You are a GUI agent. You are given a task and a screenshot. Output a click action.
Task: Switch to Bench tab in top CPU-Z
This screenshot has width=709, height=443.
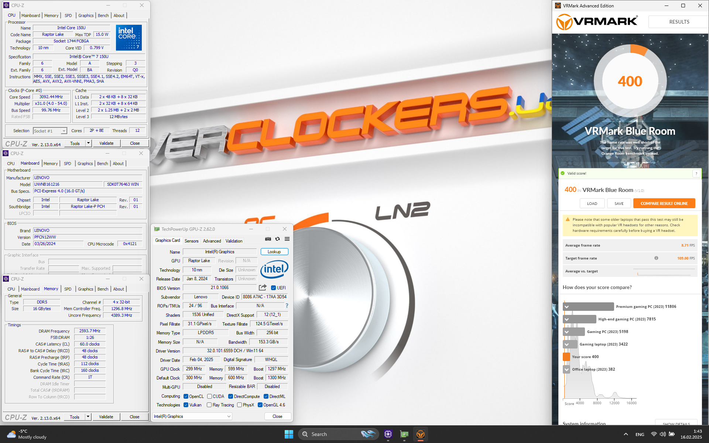click(103, 16)
